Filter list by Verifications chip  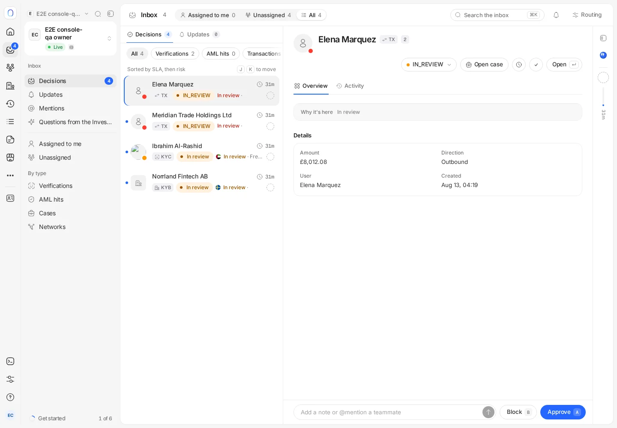pos(175,53)
